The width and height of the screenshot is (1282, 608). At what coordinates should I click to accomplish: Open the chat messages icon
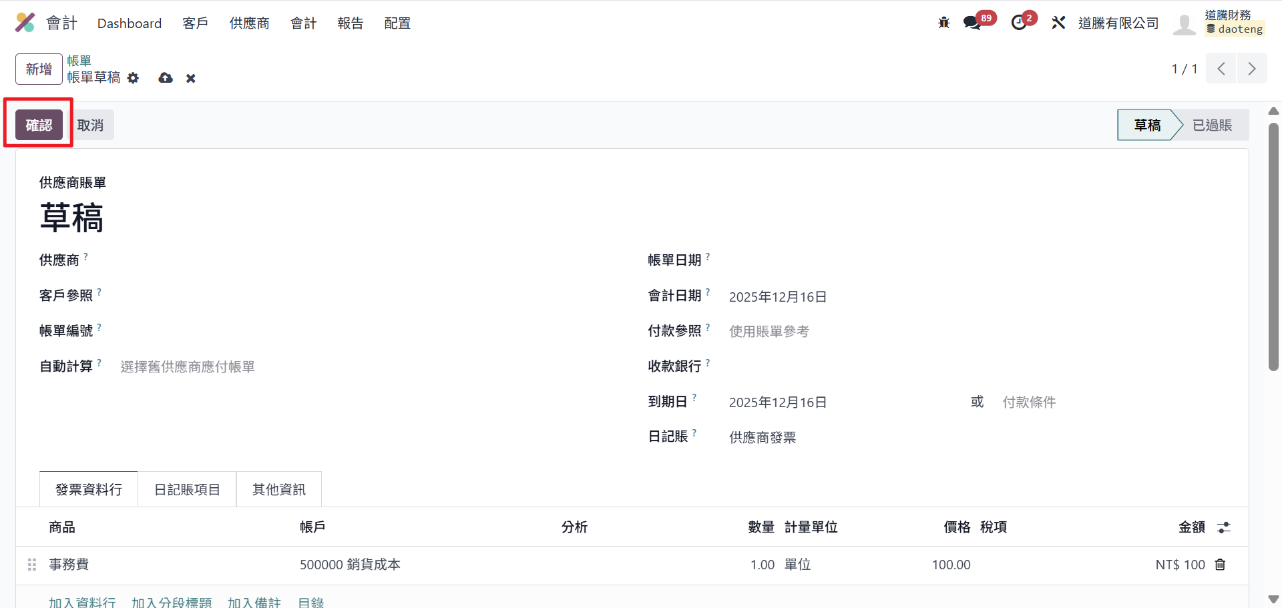(972, 23)
